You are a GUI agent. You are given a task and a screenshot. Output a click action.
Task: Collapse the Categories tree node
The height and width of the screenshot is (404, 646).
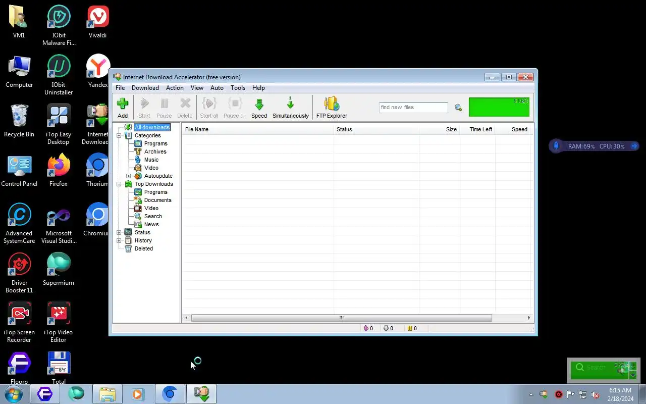coord(119,135)
